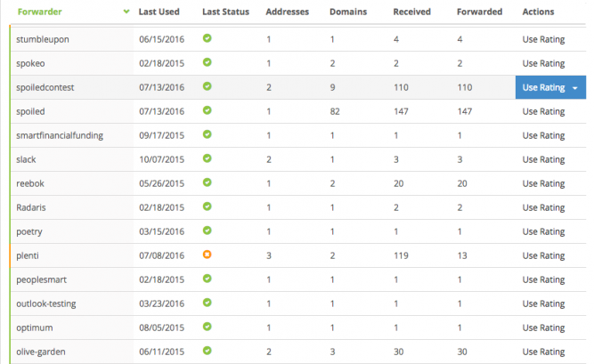Click the green status icon for spokeo
The image size is (594, 364).
point(207,62)
